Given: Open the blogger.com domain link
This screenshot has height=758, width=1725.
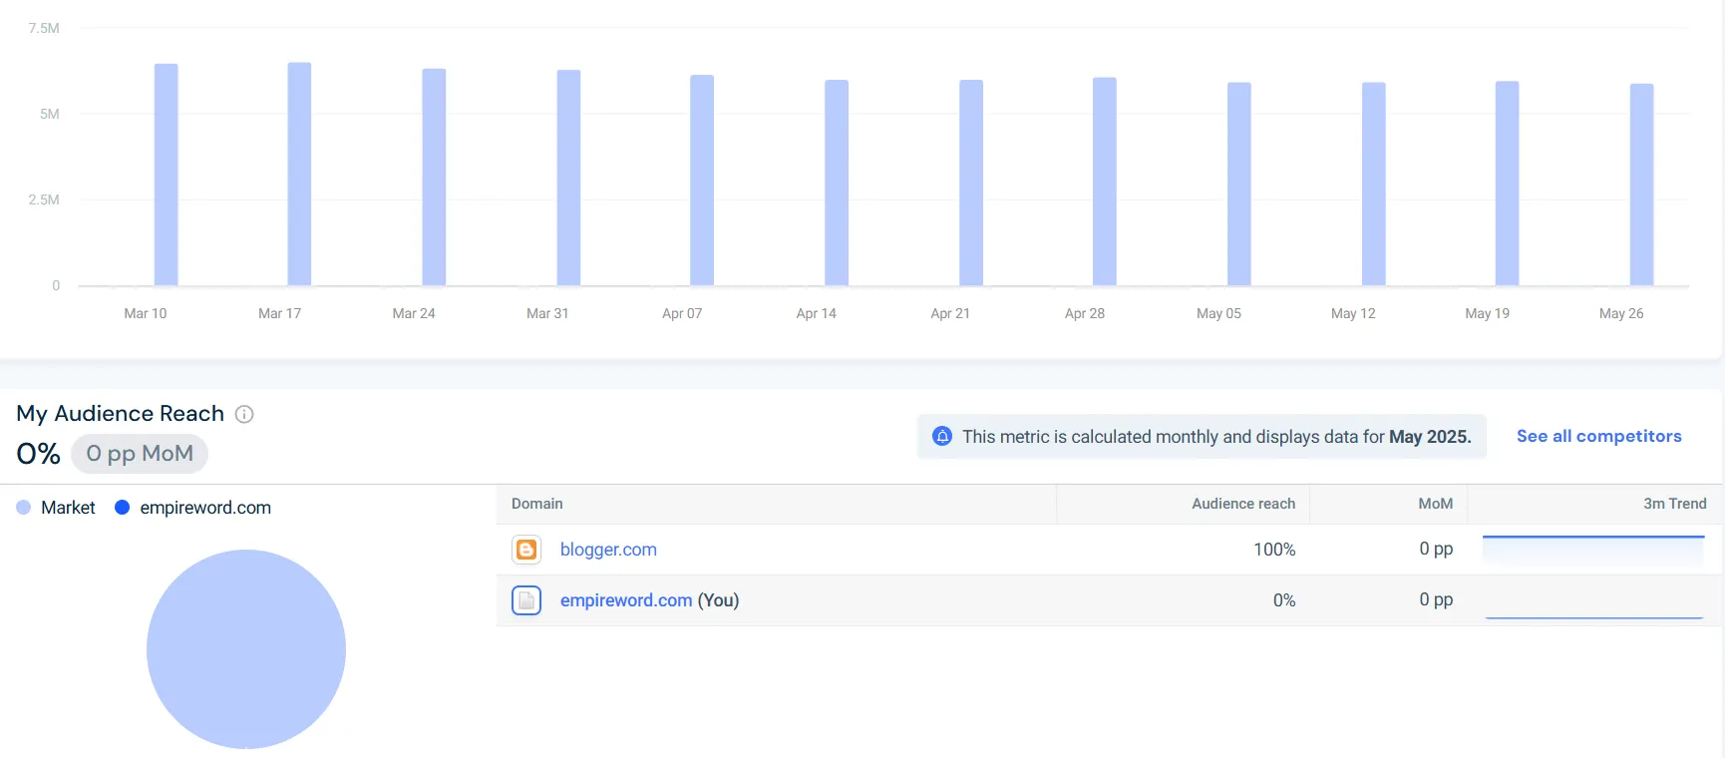Looking at the screenshot, I should [608, 550].
